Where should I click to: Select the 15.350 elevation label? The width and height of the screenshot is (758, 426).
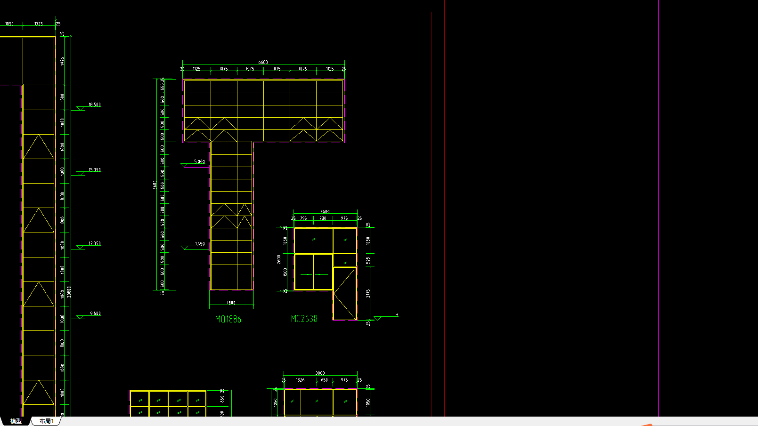pyautogui.click(x=95, y=169)
